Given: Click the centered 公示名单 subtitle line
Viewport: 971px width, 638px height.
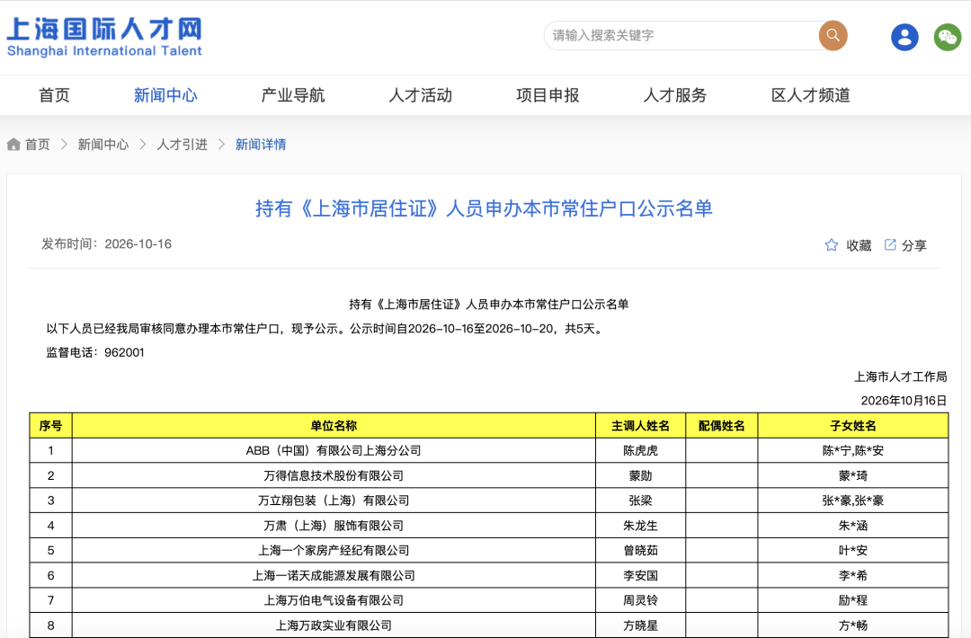Looking at the screenshot, I should pos(488,305).
